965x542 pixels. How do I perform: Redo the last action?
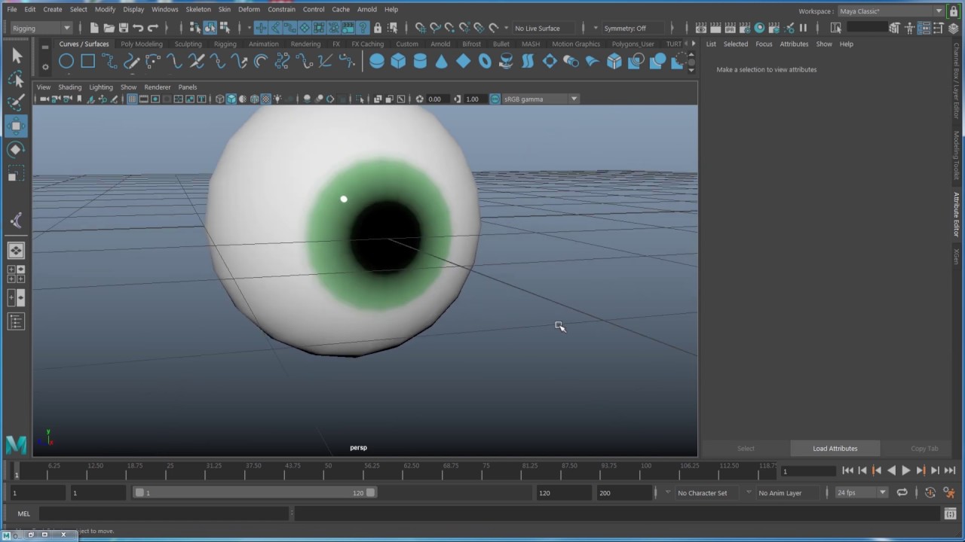[153, 28]
